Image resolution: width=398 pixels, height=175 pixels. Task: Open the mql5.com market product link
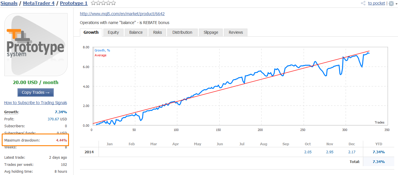click(x=122, y=14)
